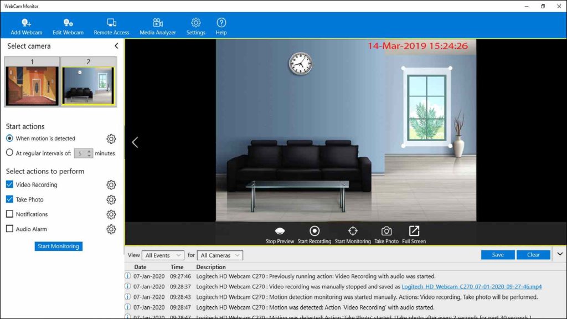
Task: Select the 'At regular intervals of' radio button
Action: click(x=9, y=153)
